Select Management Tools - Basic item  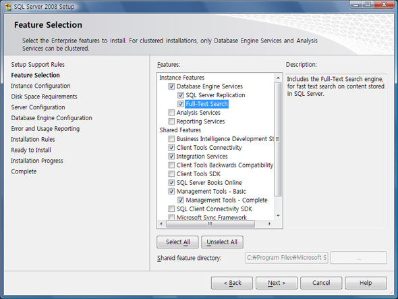(211, 191)
